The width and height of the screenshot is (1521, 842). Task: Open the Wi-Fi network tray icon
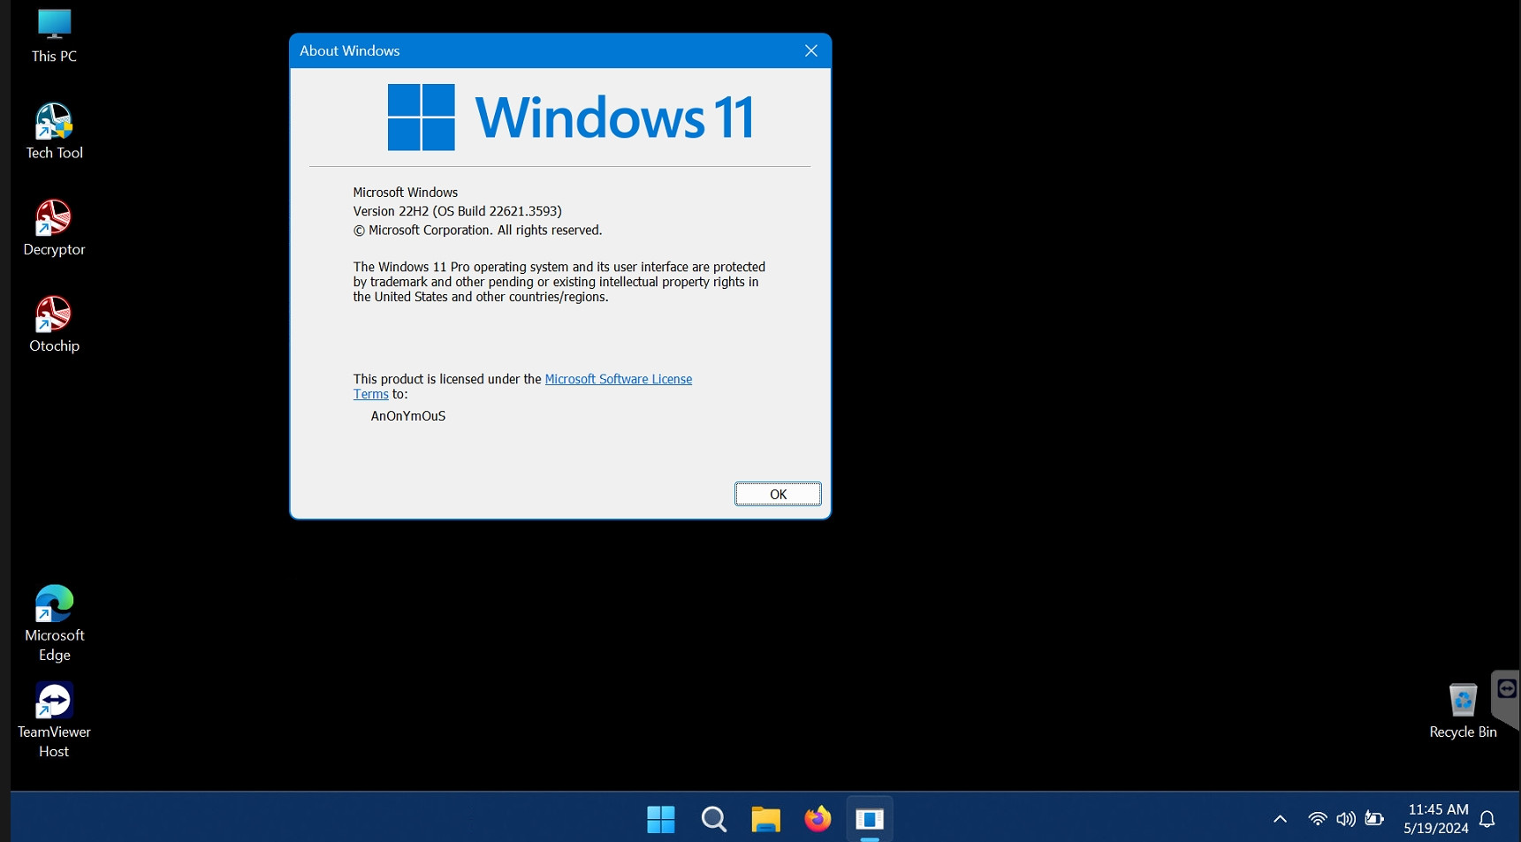pyautogui.click(x=1317, y=819)
